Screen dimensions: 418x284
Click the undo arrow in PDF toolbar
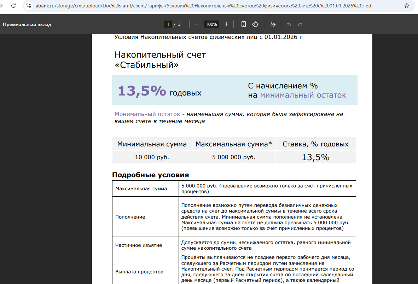tap(289, 24)
